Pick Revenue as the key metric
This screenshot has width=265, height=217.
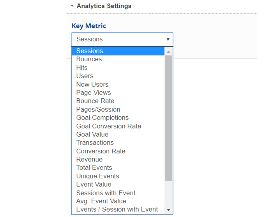(89, 159)
